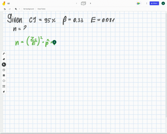167x134 pixels.
Task: Select the Eraser tool
Action: (4, 59)
